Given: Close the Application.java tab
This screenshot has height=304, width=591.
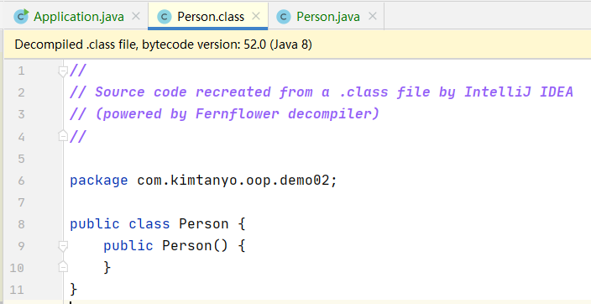Looking at the screenshot, I should point(136,16).
